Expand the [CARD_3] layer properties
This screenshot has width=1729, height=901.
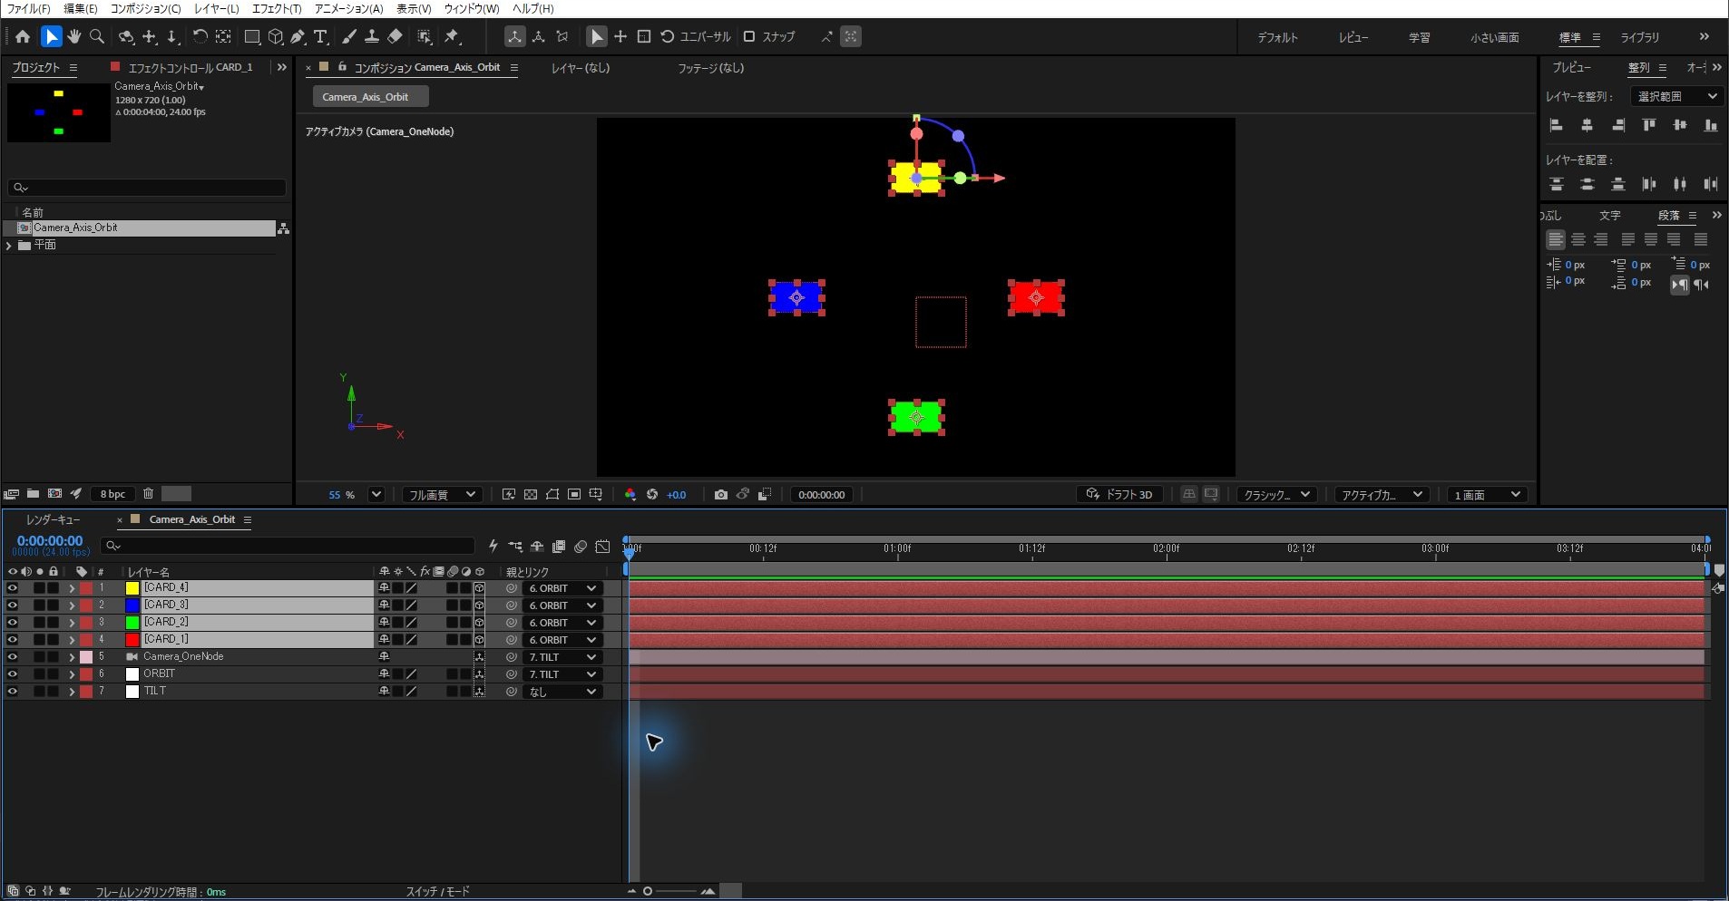click(72, 606)
